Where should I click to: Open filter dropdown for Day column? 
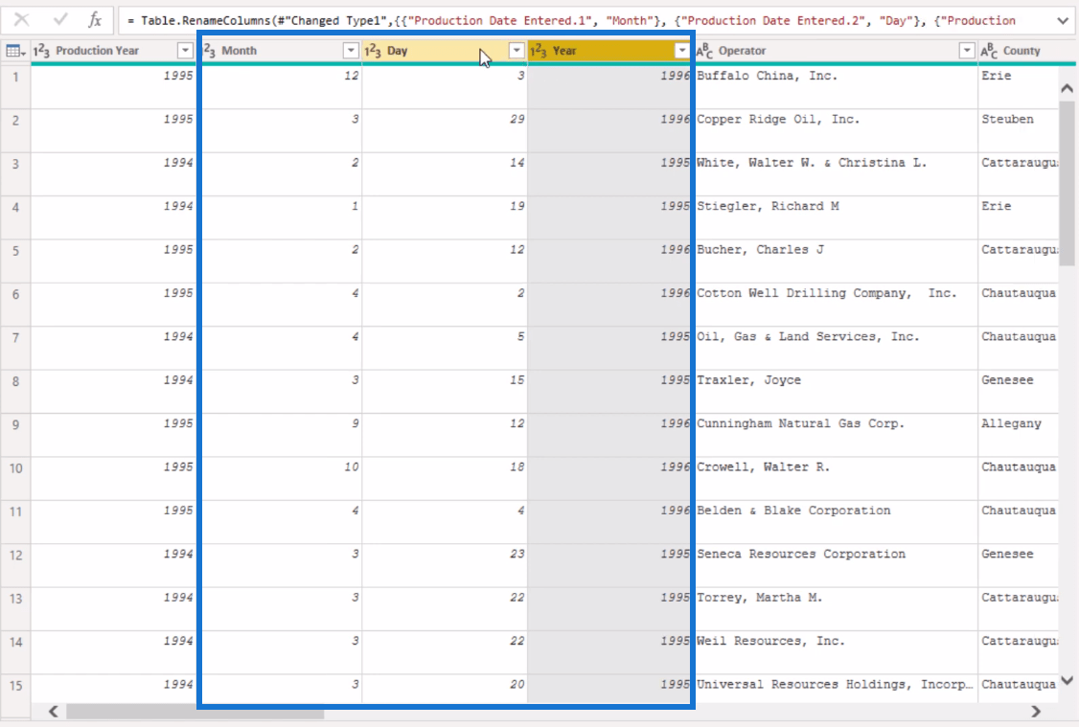click(517, 51)
